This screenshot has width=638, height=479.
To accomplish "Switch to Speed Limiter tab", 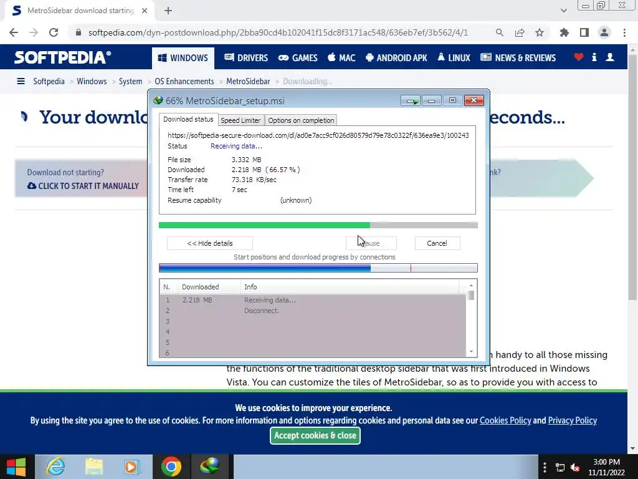I will pyautogui.click(x=240, y=120).
